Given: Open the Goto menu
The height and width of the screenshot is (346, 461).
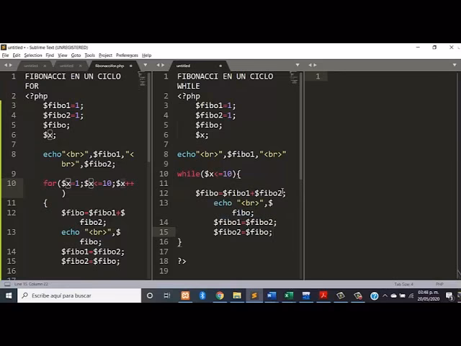Looking at the screenshot, I should (76, 56).
